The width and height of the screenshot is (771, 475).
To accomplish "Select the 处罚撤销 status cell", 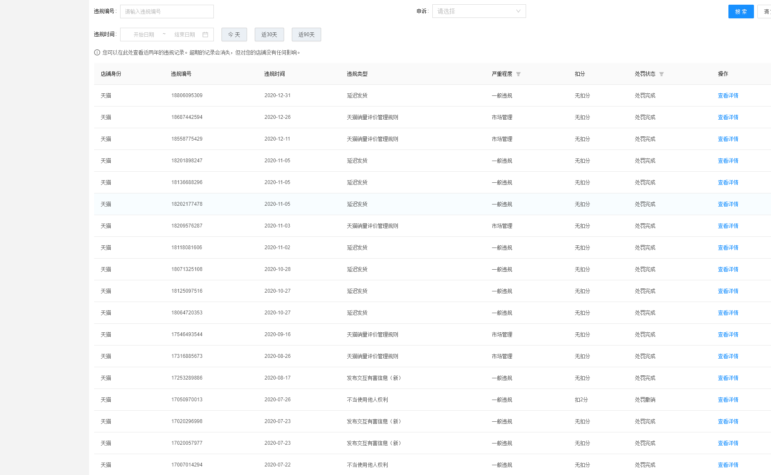I will tap(645, 400).
